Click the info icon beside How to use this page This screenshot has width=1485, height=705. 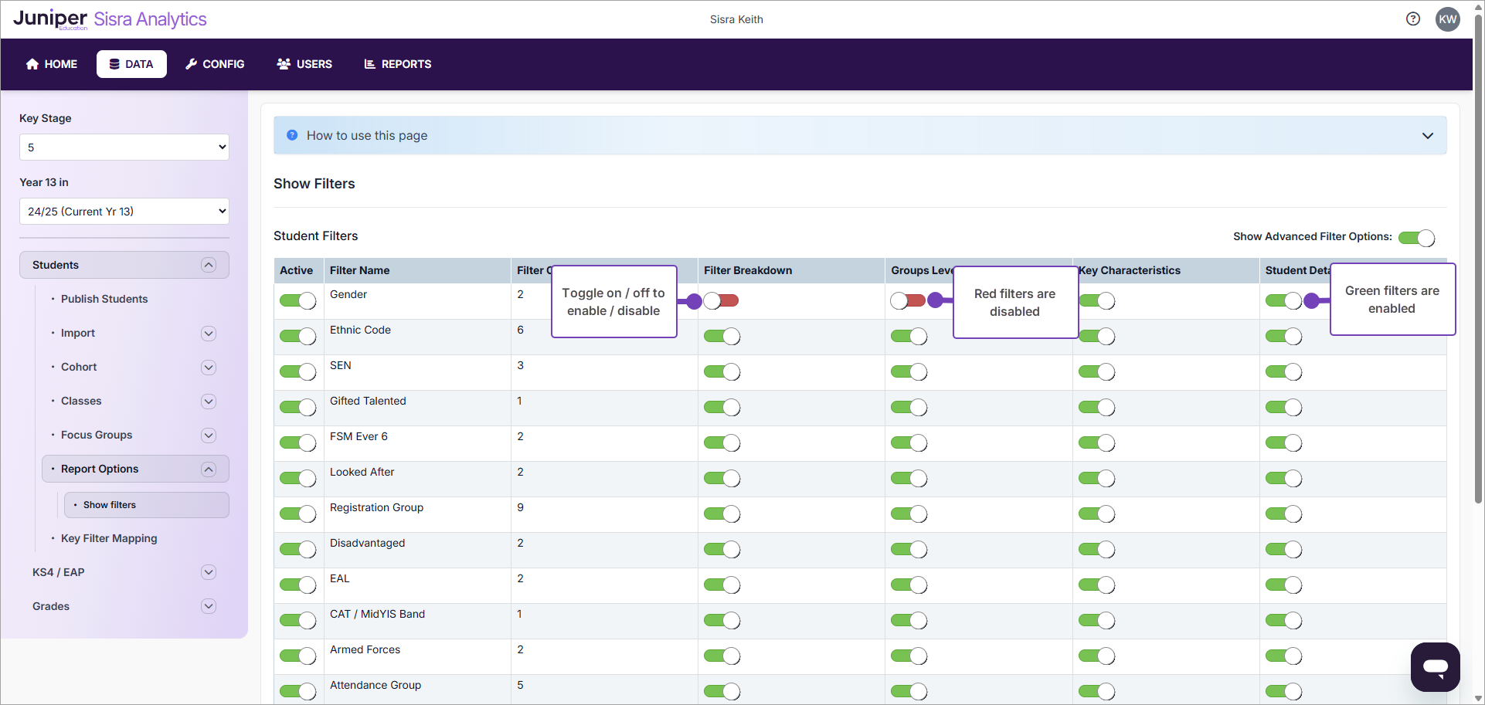(292, 135)
